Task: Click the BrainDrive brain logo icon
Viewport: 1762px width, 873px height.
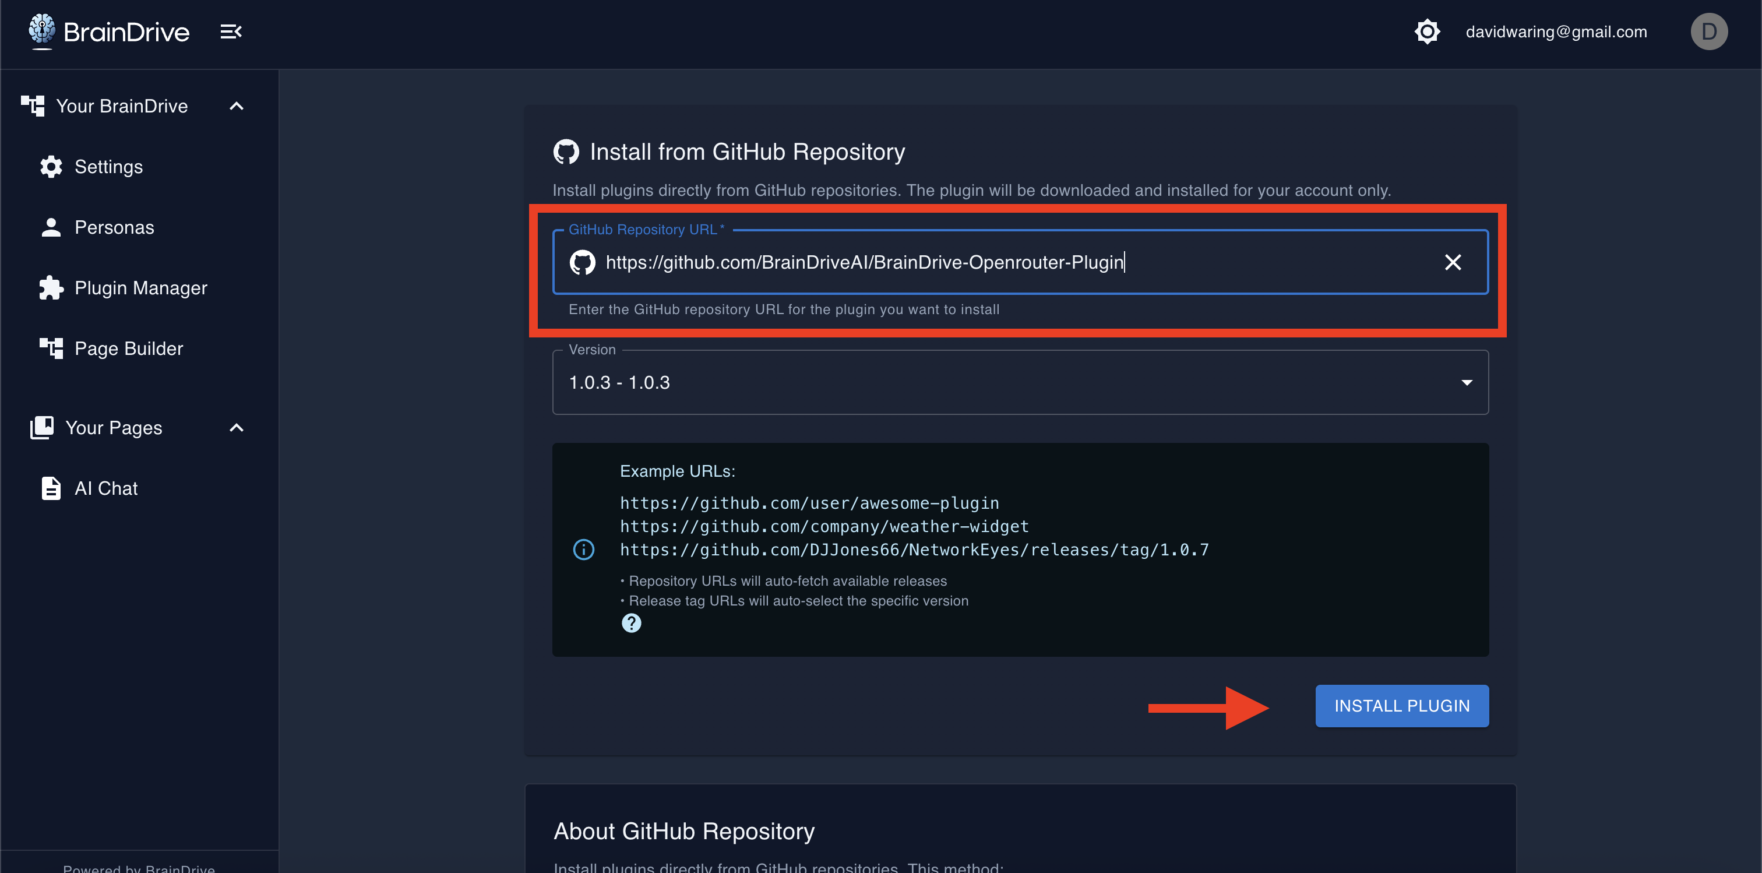Action: click(x=42, y=29)
